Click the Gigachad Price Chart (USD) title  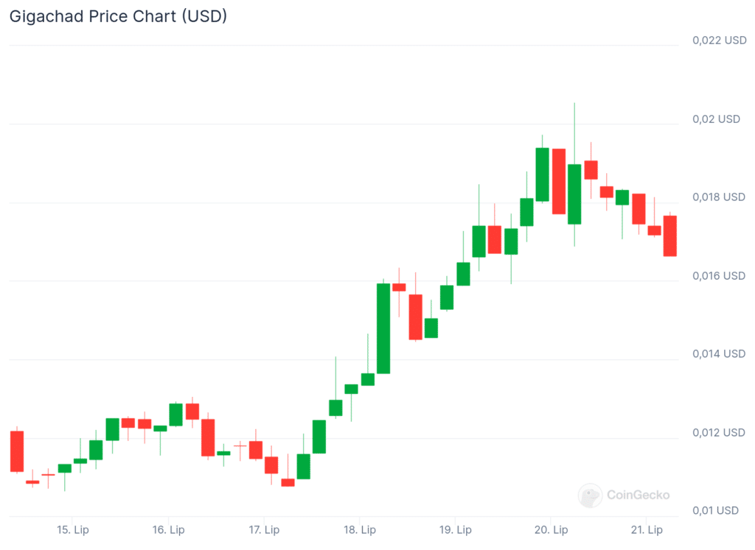pyautogui.click(x=118, y=16)
